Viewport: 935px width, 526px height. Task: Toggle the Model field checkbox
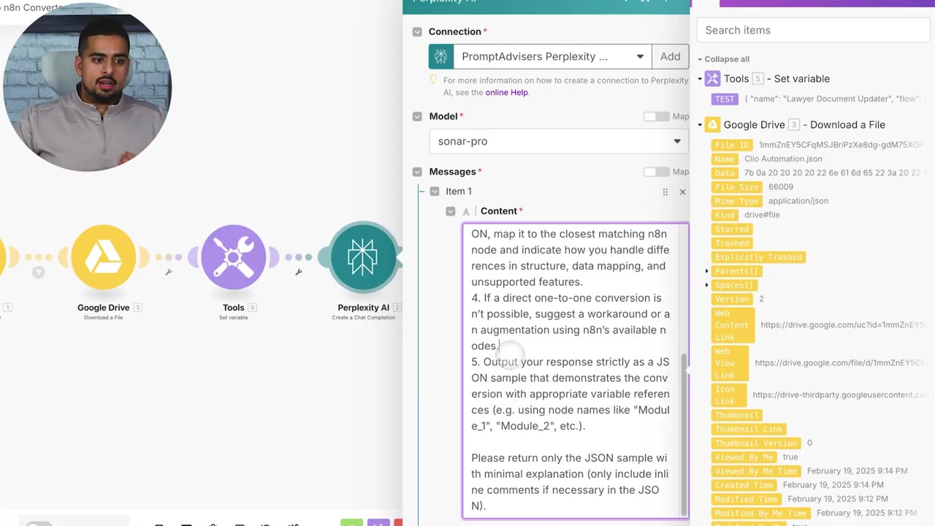click(x=417, y=117)
